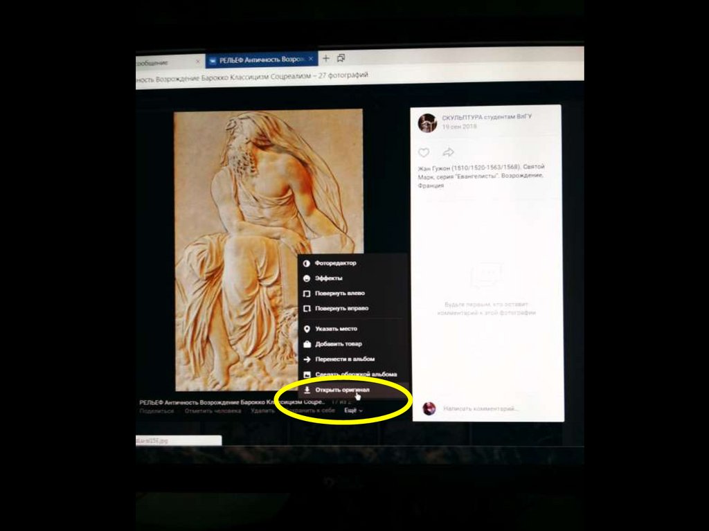709x531 pixels.
Task: Click the location pin icon
Action: click(307, 329)
